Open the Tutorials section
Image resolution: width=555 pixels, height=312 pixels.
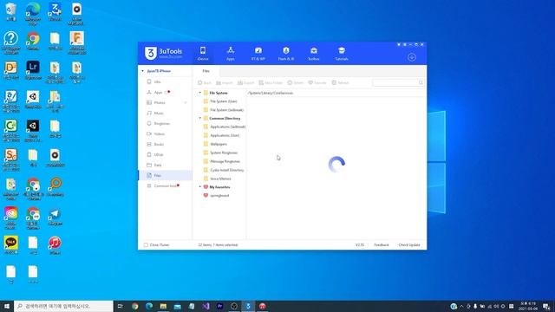click(342, 54)
